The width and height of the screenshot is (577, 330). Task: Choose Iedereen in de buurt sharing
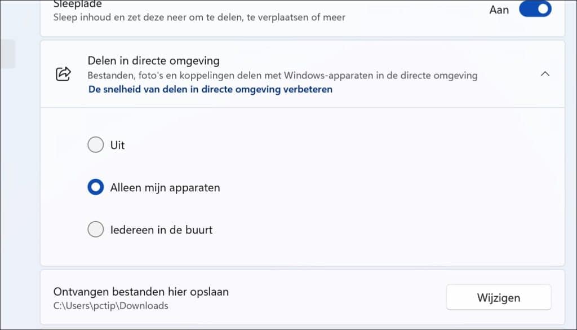(96, 230)
